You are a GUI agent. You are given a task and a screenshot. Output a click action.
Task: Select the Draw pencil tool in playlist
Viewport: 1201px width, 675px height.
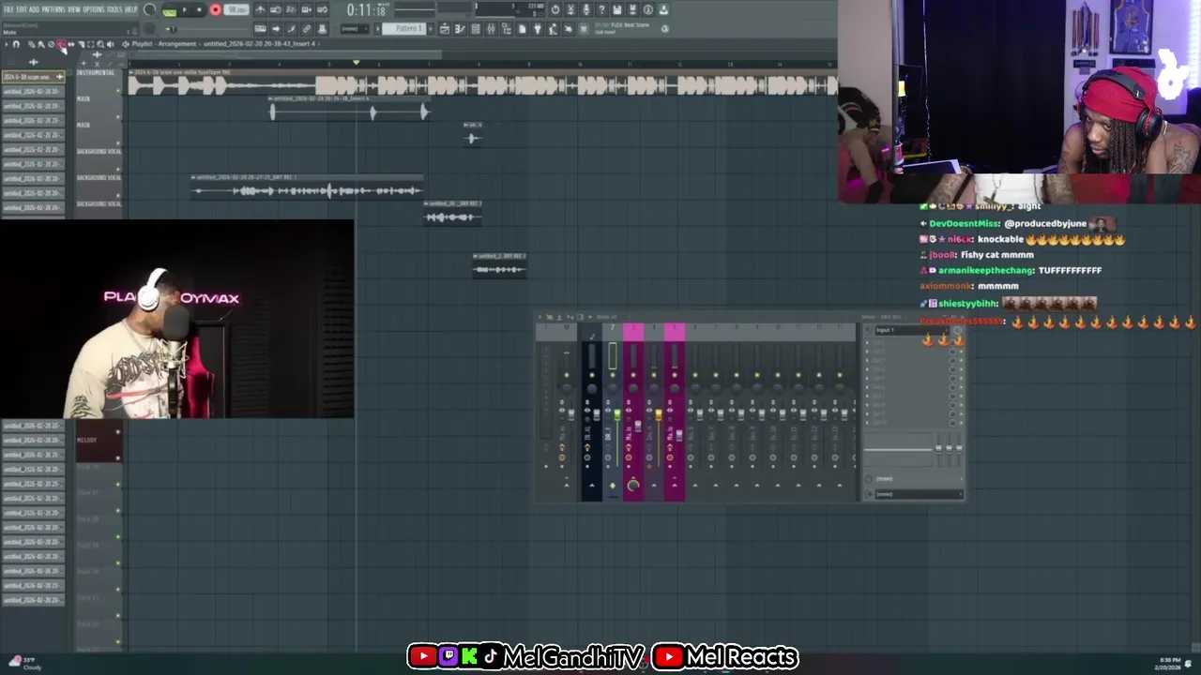(x=32, y=44)
